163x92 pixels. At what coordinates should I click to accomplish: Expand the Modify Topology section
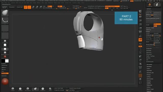(151, 56)
